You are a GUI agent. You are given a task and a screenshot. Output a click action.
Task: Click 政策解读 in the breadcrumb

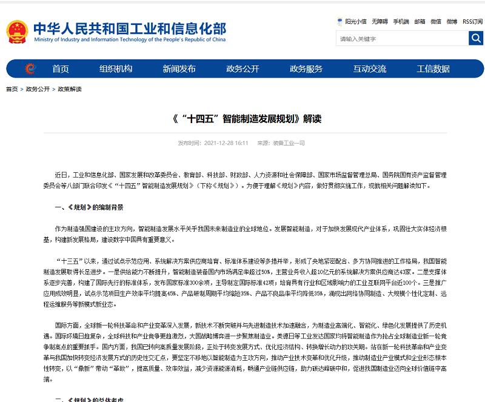tap(70, 89)
